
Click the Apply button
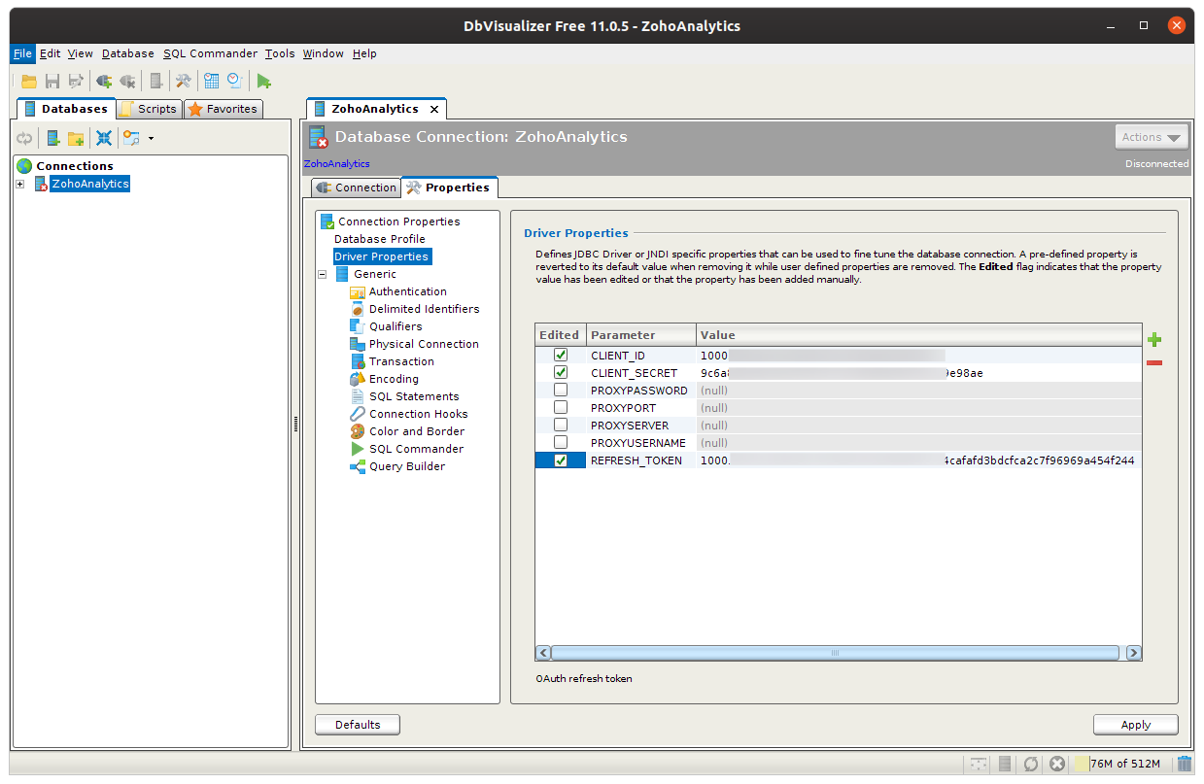click(1135, 725)
